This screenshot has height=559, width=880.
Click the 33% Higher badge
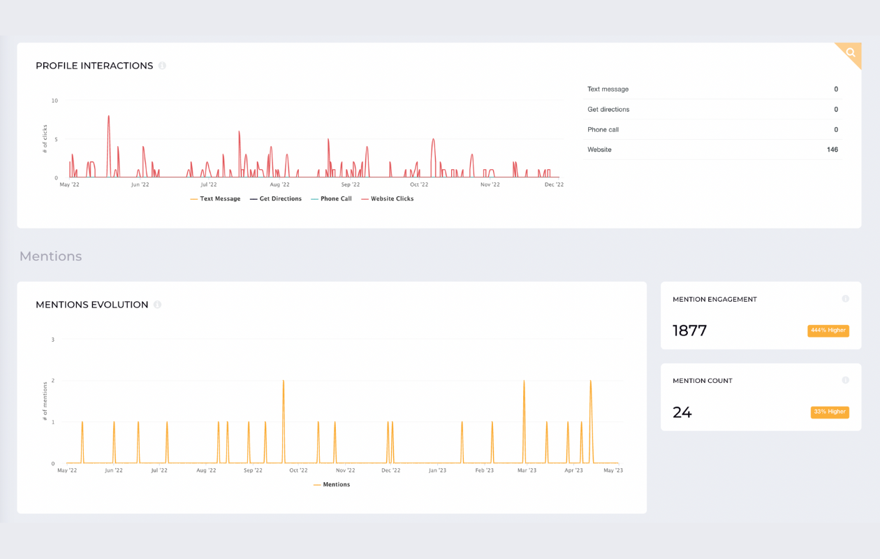coord(830,412)
